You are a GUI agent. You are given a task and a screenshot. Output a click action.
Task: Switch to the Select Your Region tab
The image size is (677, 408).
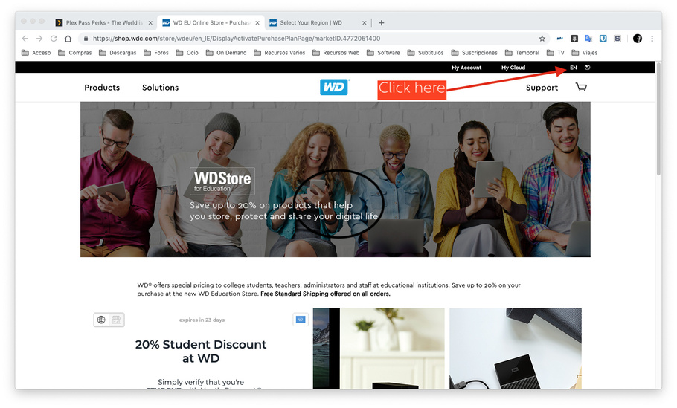click(318, 23)
